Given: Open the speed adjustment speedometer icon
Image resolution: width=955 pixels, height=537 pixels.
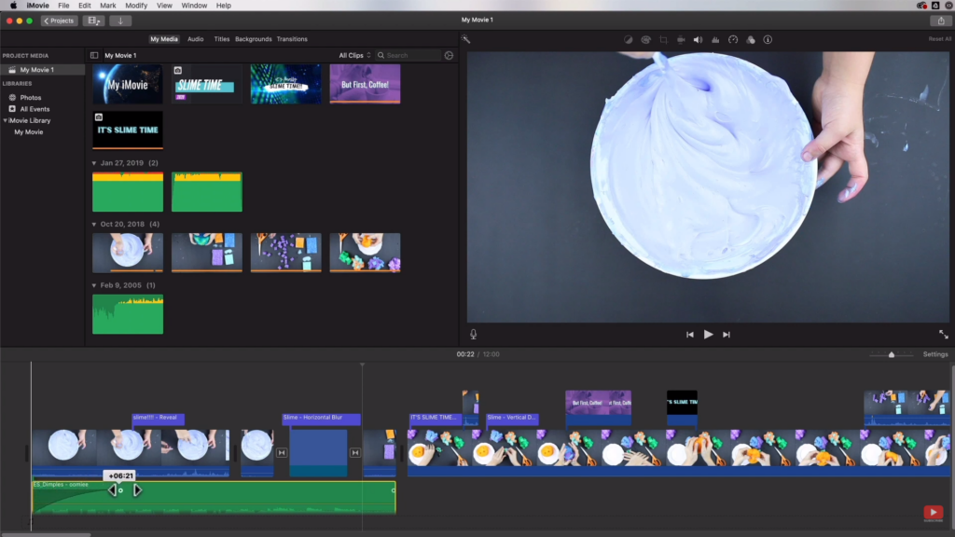Looking at the screenshot, I should tap(733, 39).
